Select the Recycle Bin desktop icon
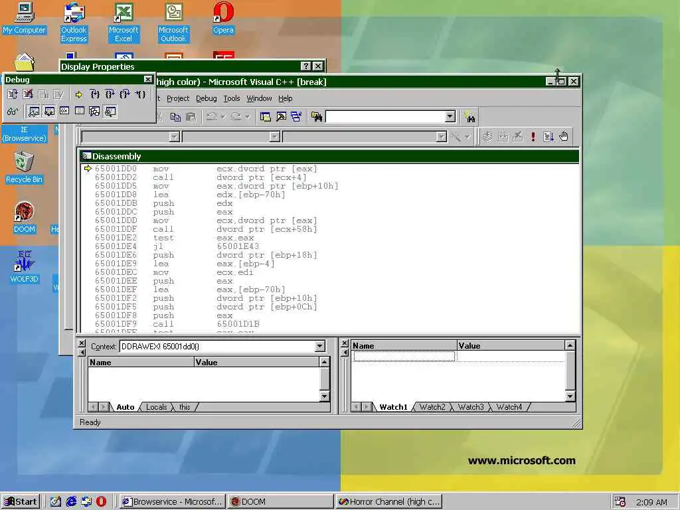The height and width of the screenshot is (510, 680). coord(25,167)
